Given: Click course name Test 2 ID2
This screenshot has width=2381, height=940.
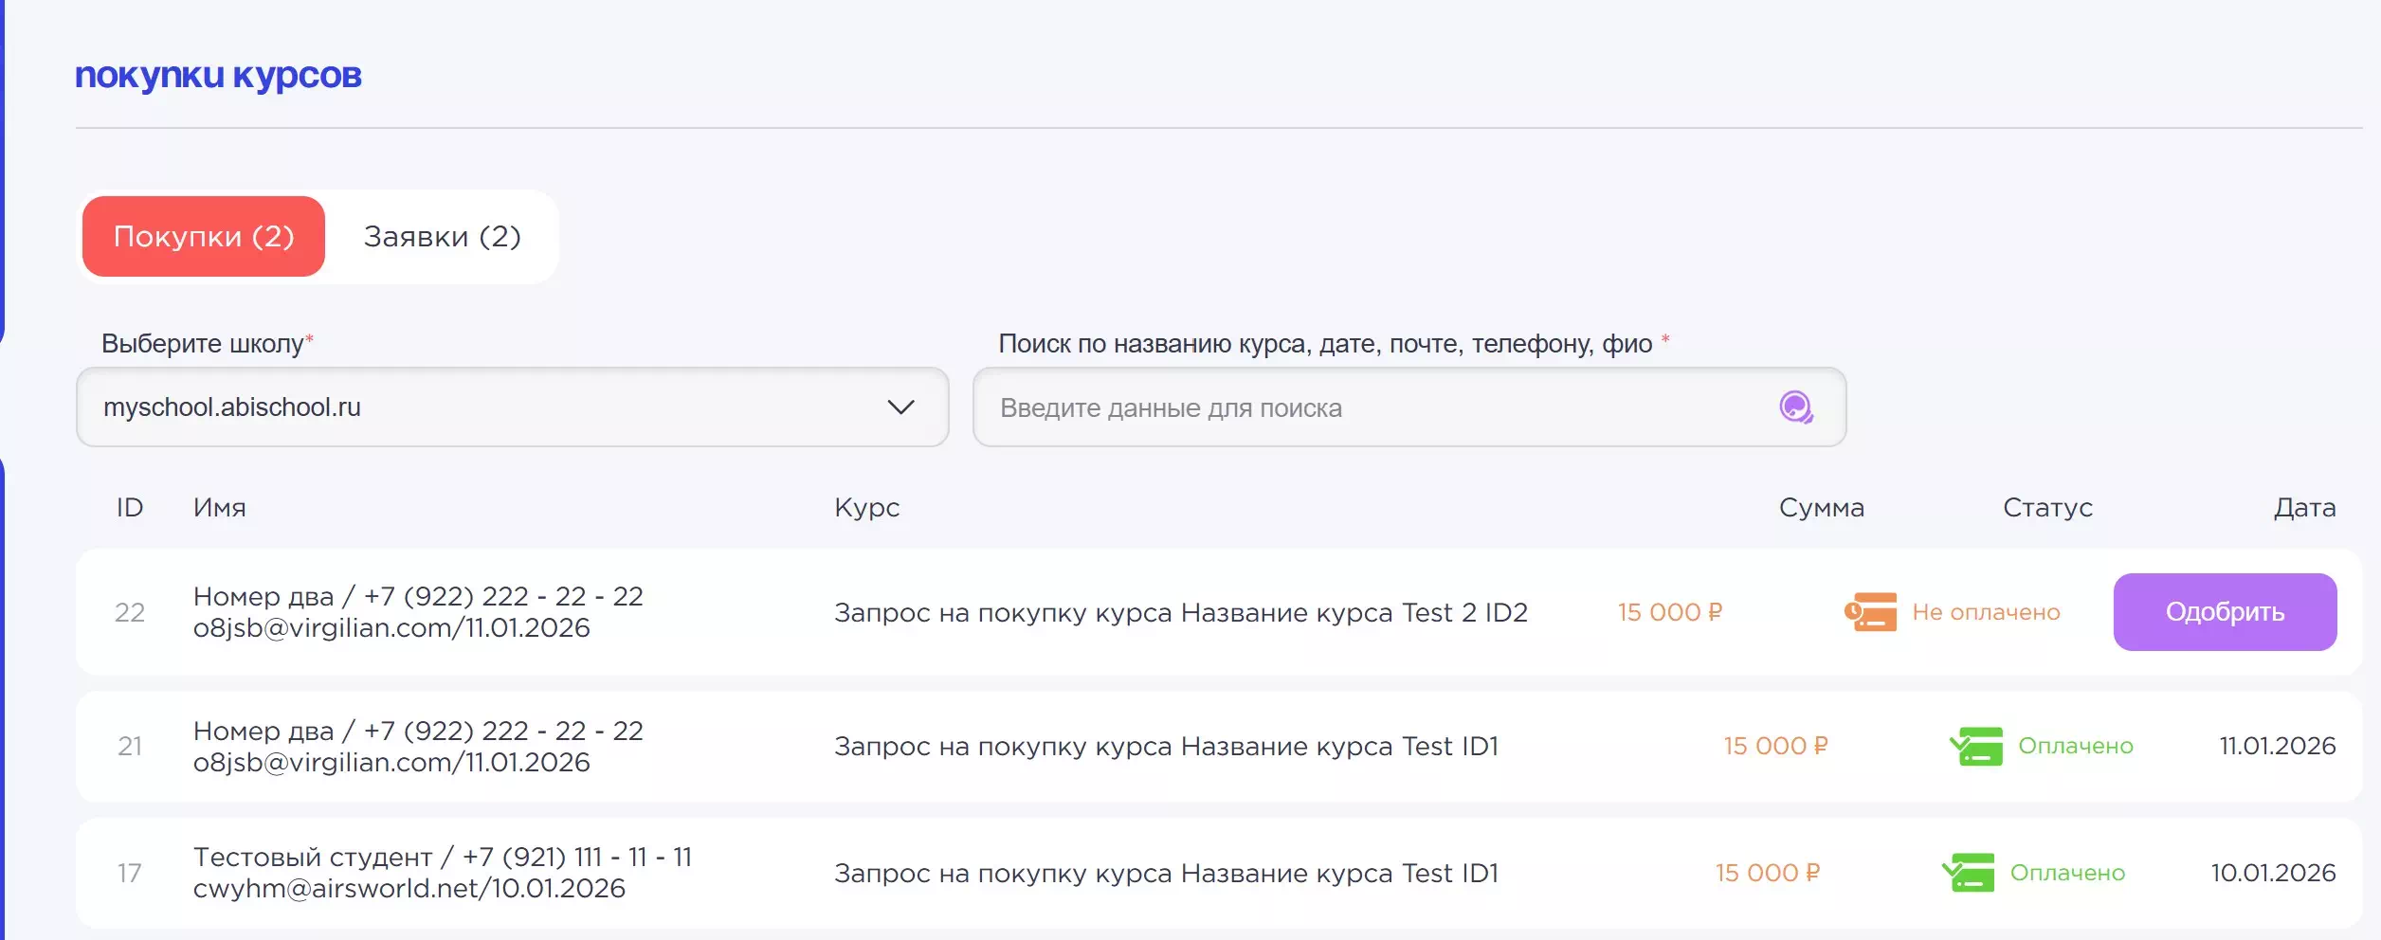Looking at the screenshot, I should pyautogui.click(x=1180, y=613).
